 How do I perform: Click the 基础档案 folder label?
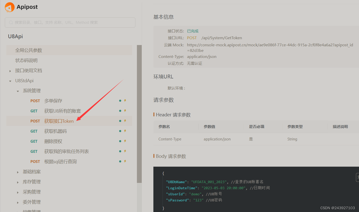[32, 172]
